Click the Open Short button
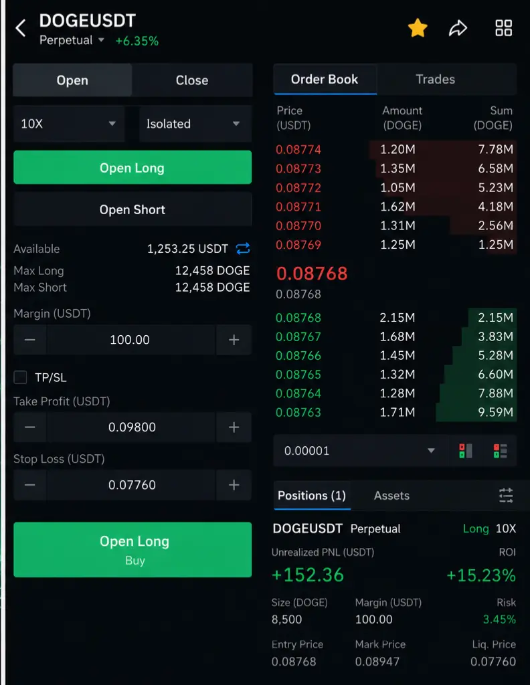The image size is (530, 685). coord(132,209)
